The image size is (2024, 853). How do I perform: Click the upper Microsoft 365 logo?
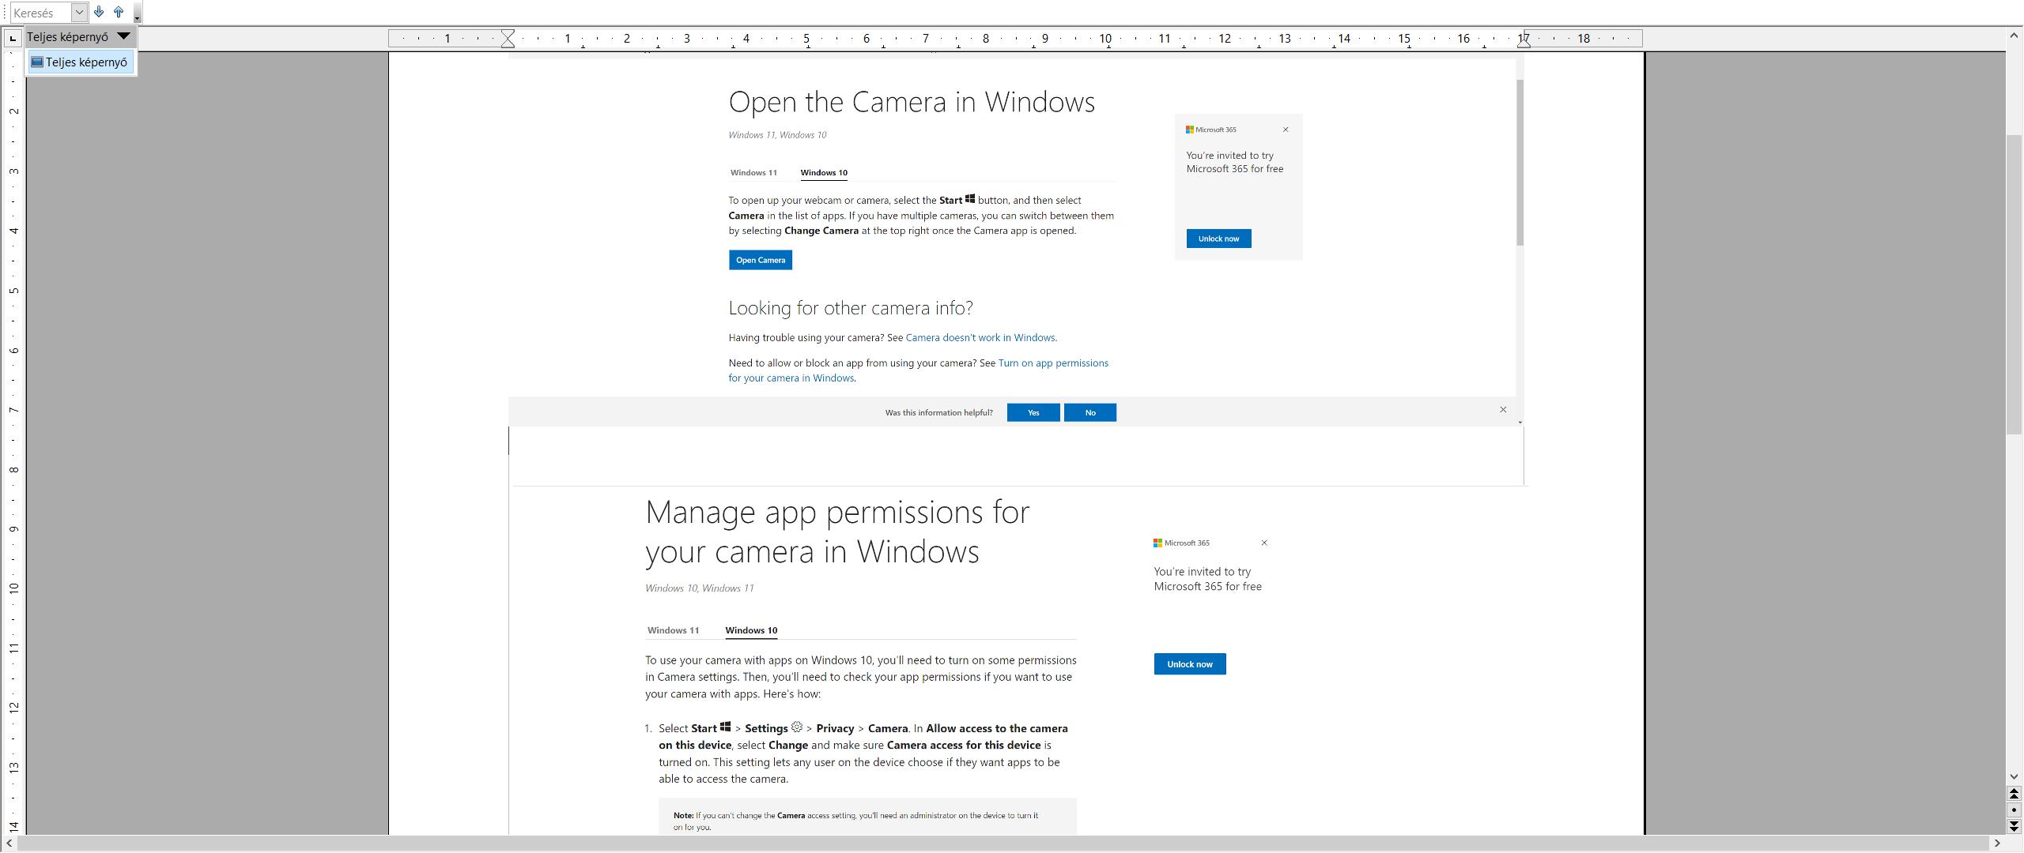pyautogui.click(x=1210, y=130)
